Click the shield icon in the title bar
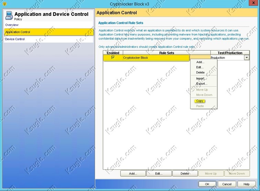This screenshot has height=191, width=260. [5, 3]
